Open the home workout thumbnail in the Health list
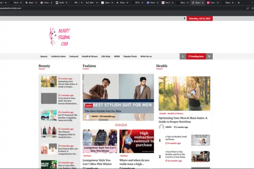 pos(201,157)
